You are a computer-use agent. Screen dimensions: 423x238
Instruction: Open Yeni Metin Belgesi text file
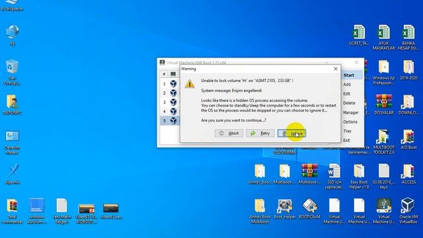[x=61, y=212]
